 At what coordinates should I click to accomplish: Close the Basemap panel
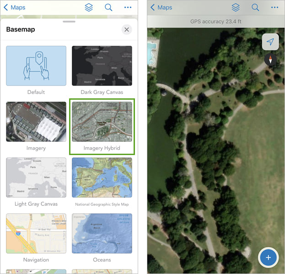(127, 29)
